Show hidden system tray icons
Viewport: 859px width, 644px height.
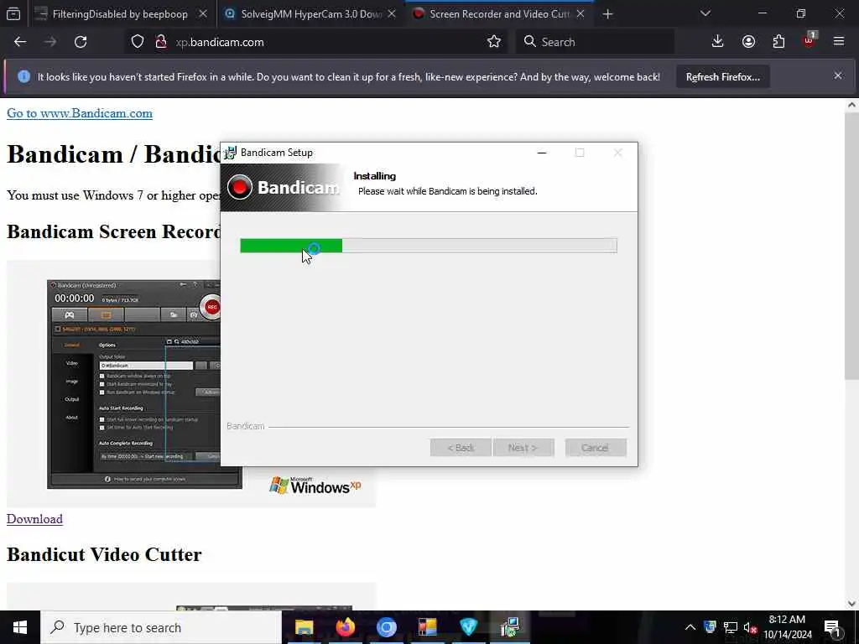690,627
